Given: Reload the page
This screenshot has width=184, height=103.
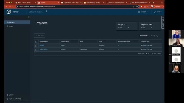Looking at the screenshot, I should 14,7.
